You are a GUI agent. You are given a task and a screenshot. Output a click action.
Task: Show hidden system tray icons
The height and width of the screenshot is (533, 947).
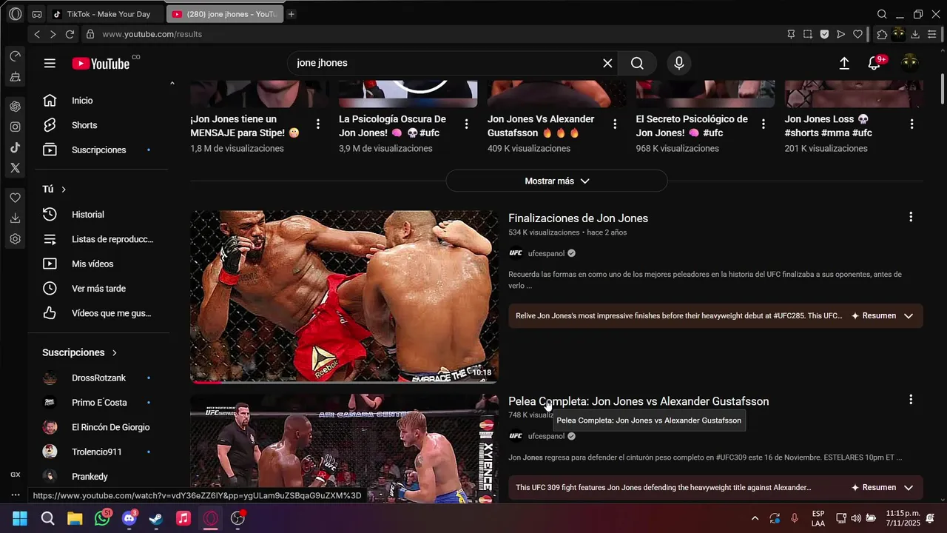pos(755,518)
